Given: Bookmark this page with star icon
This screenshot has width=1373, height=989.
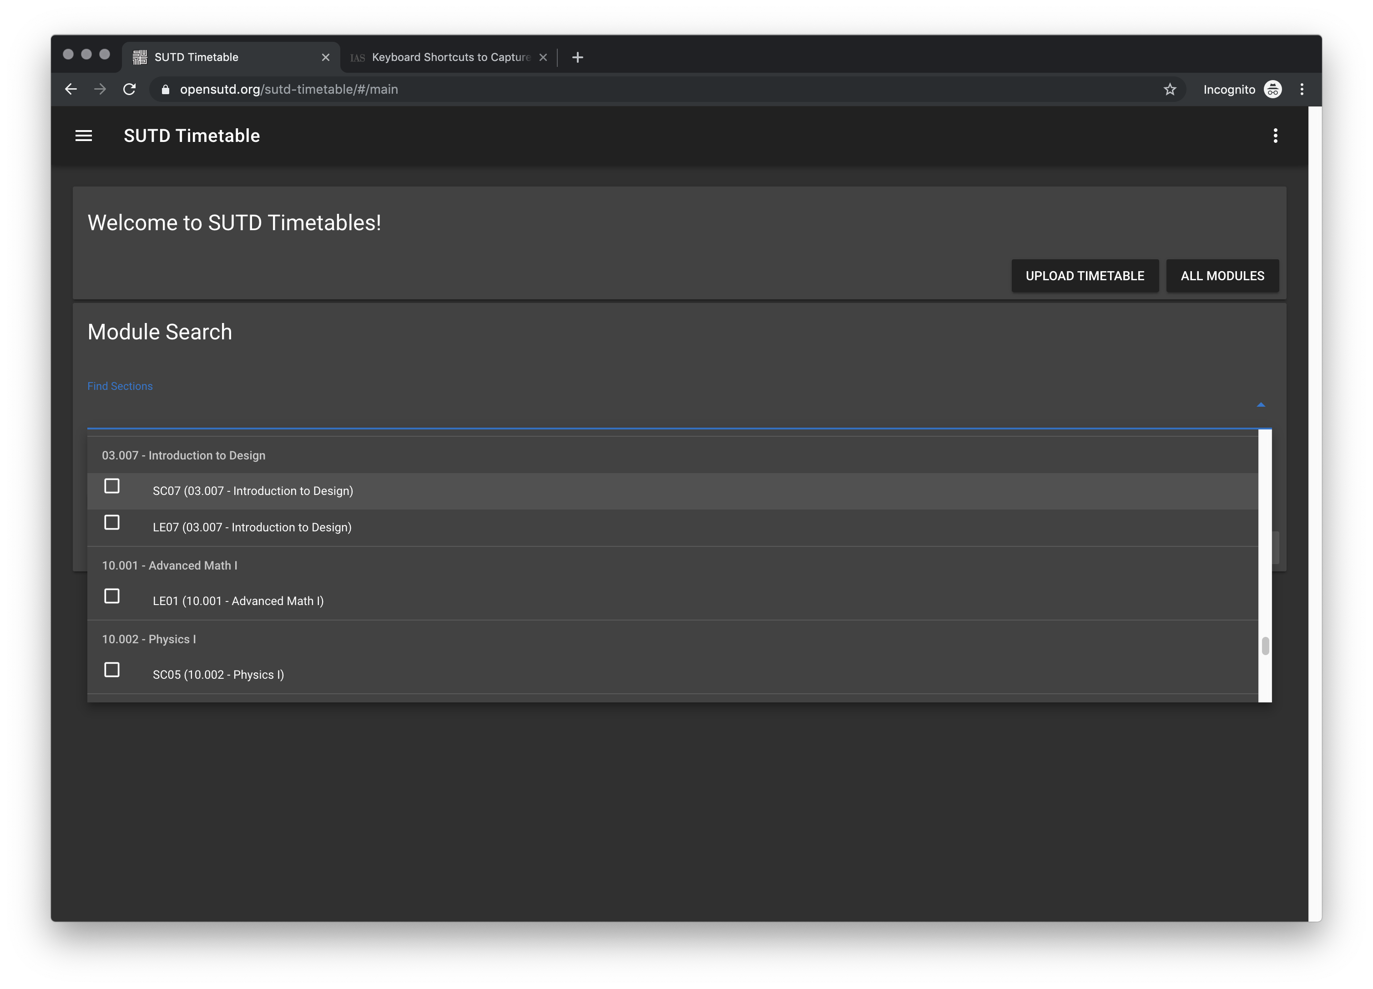Looking at the screenshot, I should (1170, 90).
